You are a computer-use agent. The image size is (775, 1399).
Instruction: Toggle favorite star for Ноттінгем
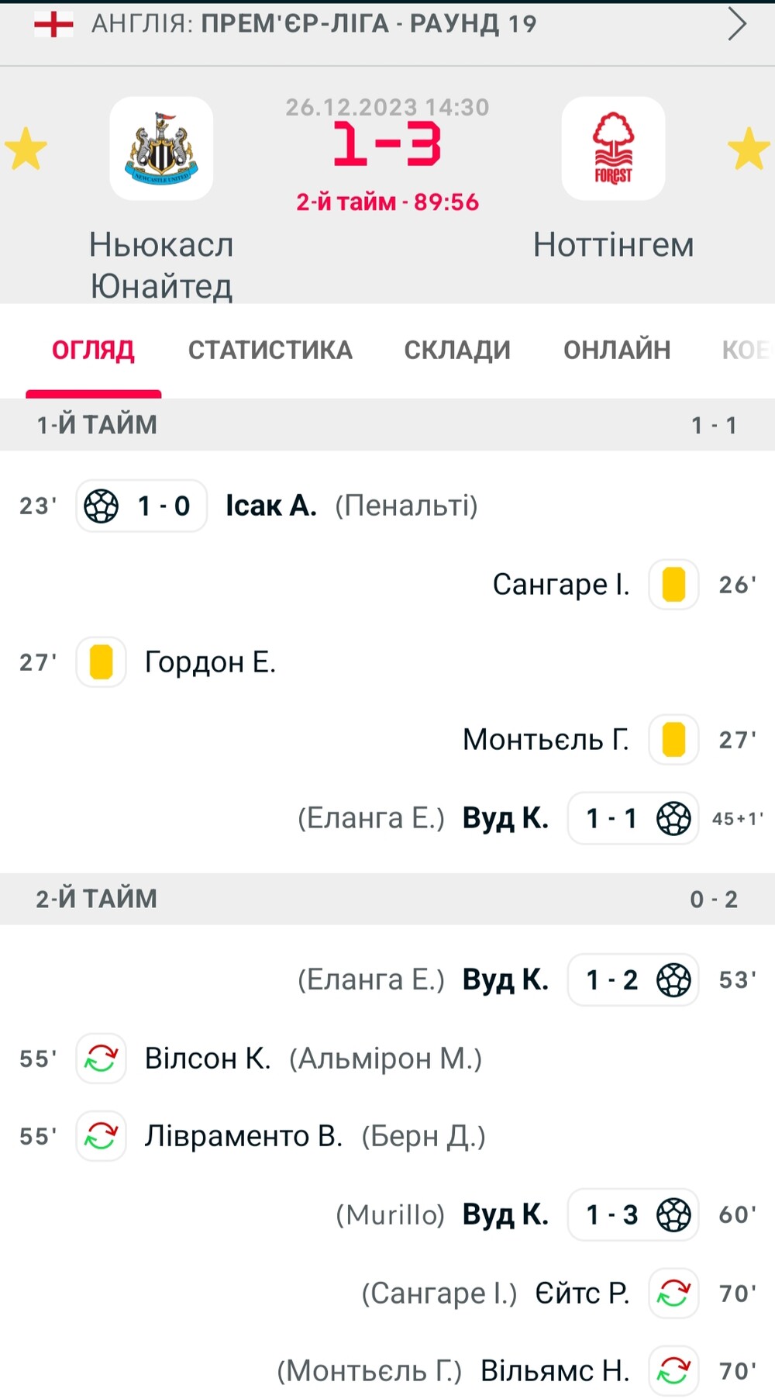click(749, 149)
